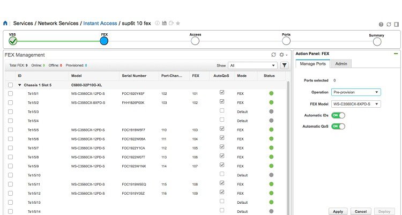Jump to the Summary step circle

[x=377, y=42]
